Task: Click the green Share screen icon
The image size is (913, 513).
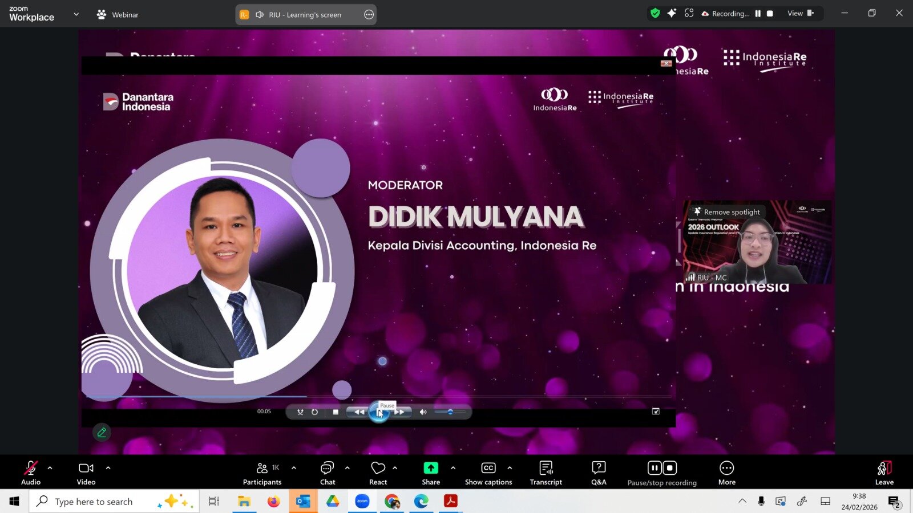Action: (x=431, y=468)
